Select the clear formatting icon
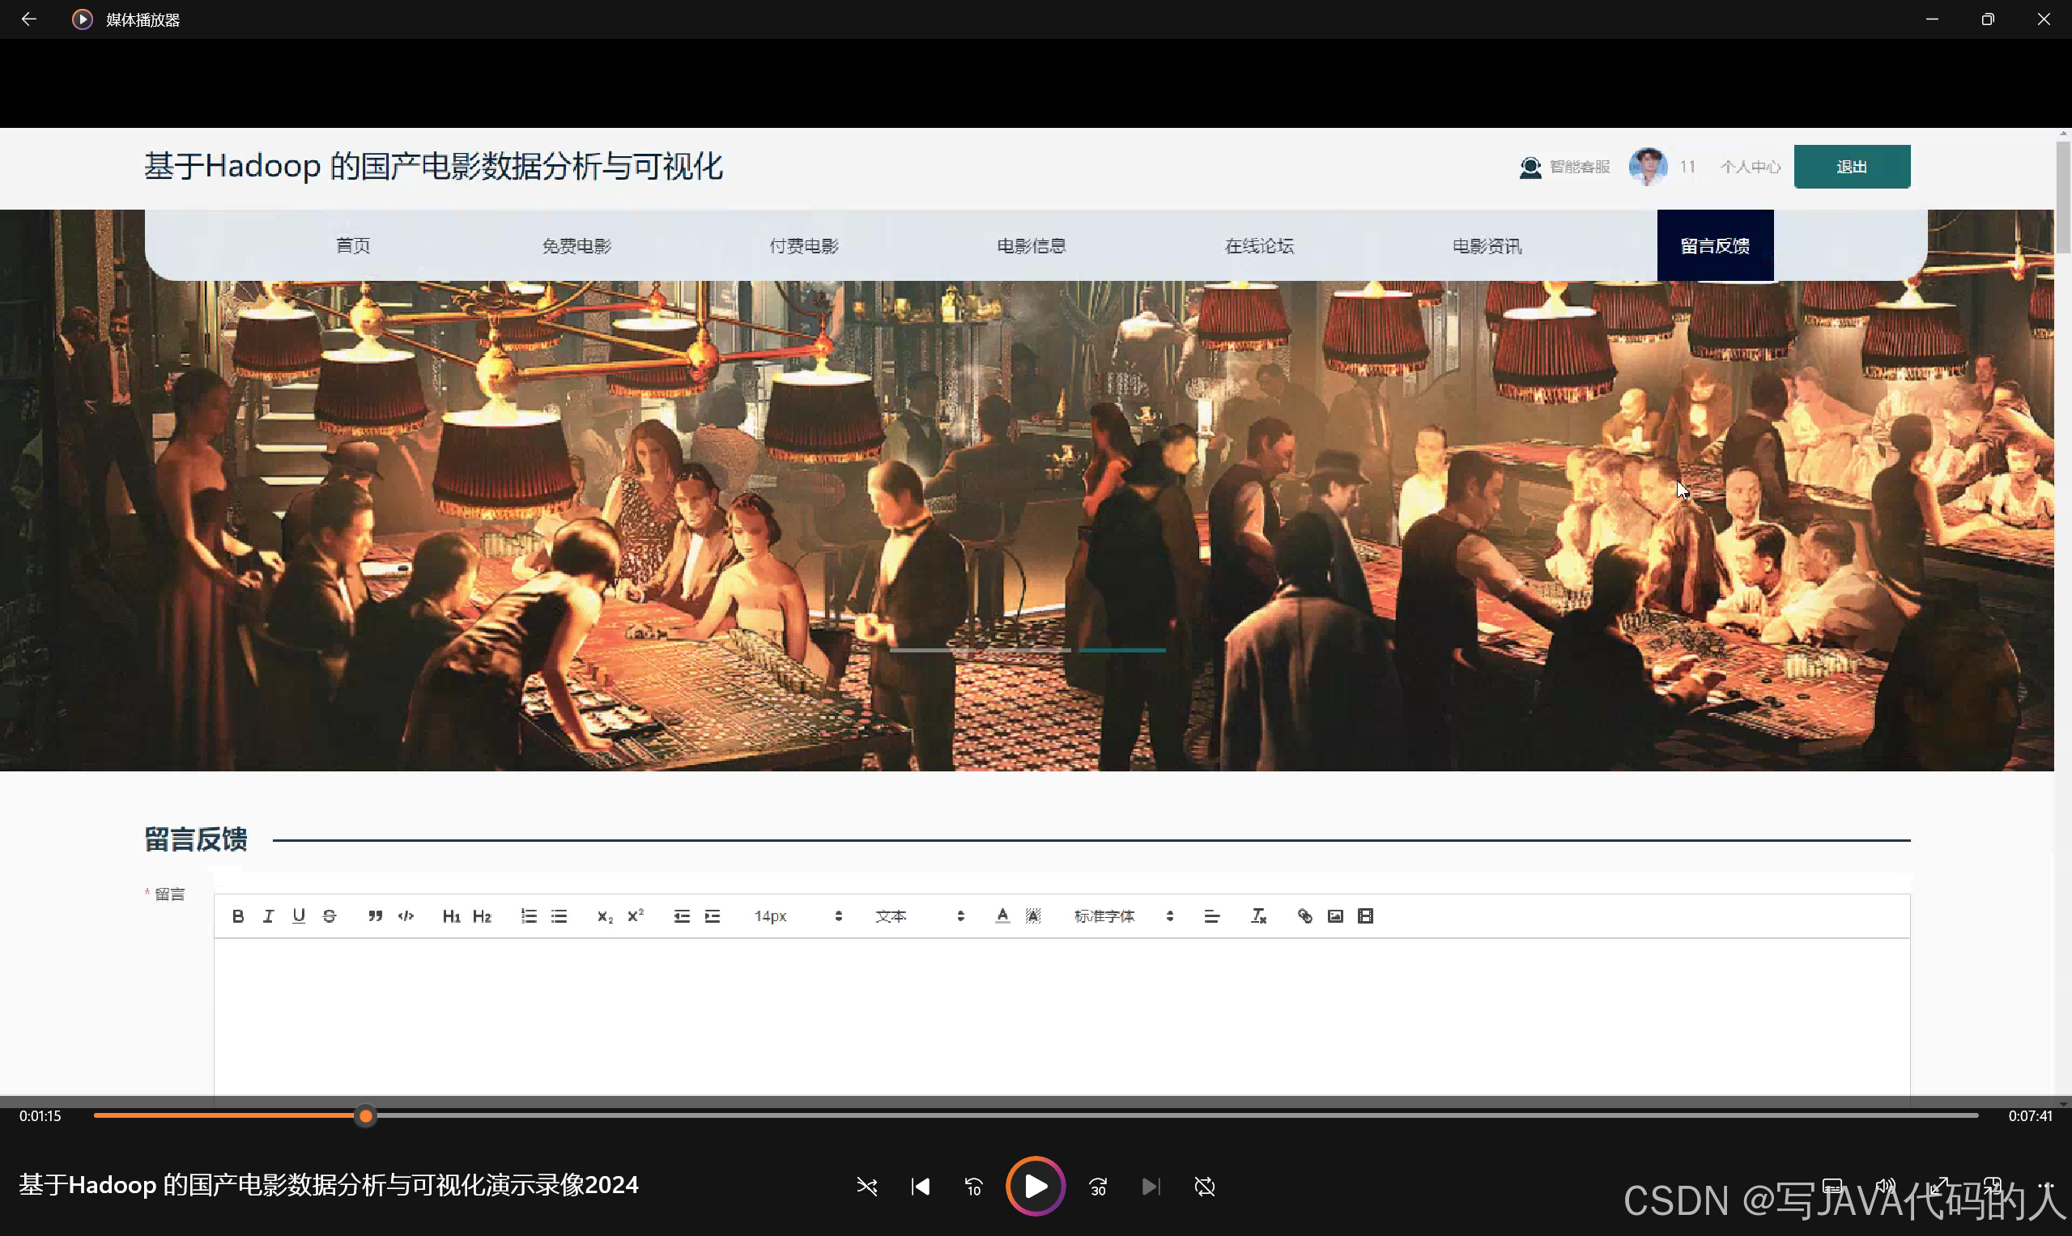 (1258, 916)
